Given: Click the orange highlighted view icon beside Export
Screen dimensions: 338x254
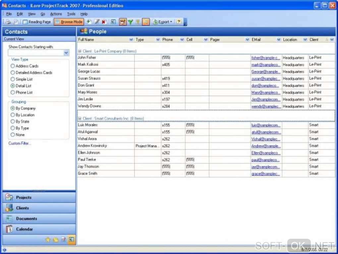Looking at the screenshot, I should point(146,22).
